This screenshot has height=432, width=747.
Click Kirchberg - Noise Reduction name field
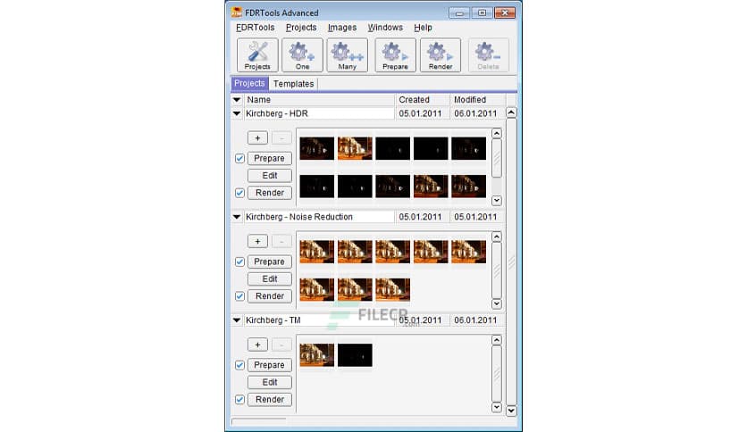coord(319,217)
